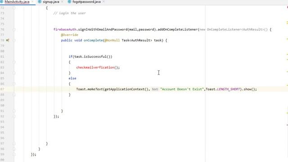The height and width of the screenshot is (162, 288).
Task: Click the @Override annotation
Action: [x=69, y=35]
